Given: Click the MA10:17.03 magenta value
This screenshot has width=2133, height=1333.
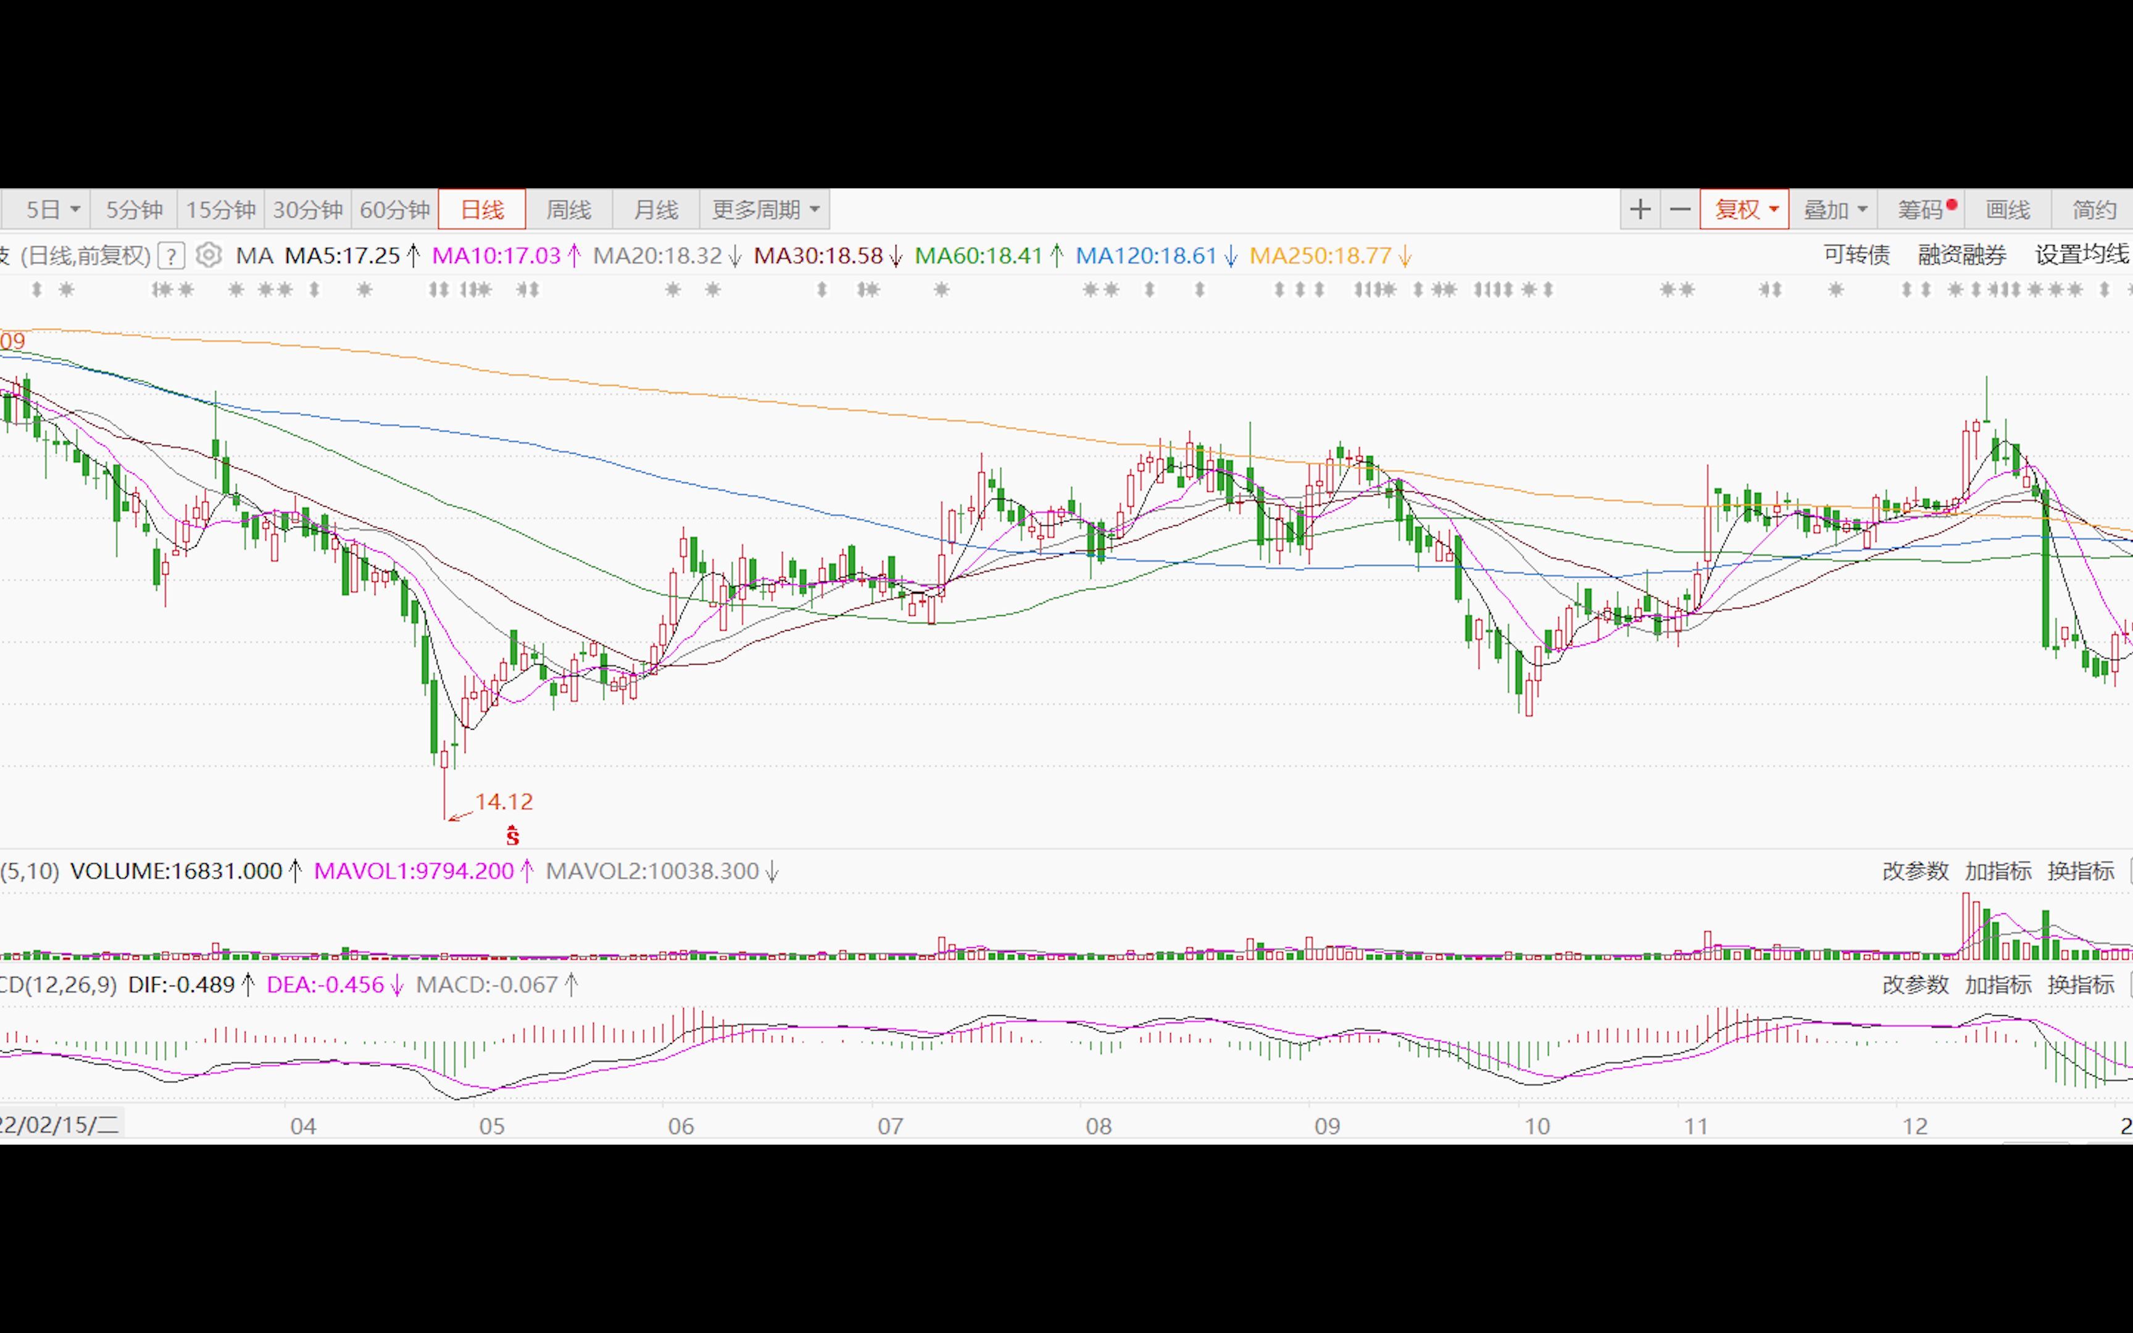Looking at the screenshot, I should tap(496, 255).
